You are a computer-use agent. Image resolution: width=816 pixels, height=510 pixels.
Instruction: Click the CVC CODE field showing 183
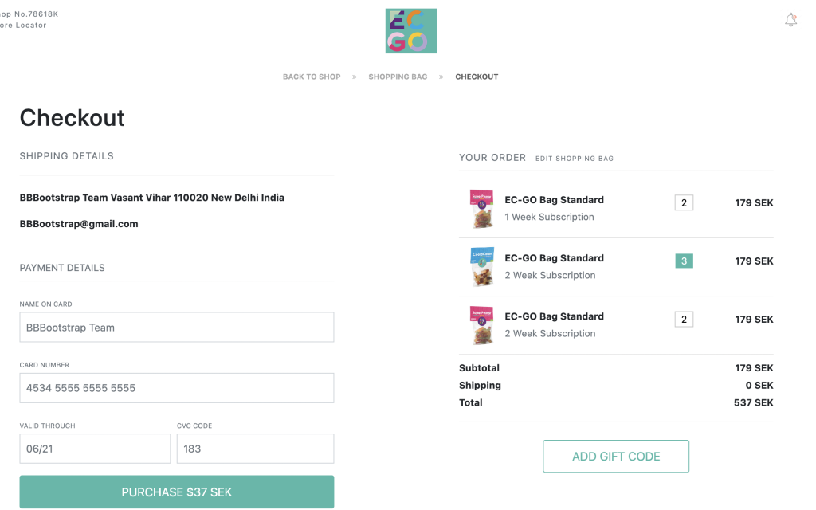[254, 449]
